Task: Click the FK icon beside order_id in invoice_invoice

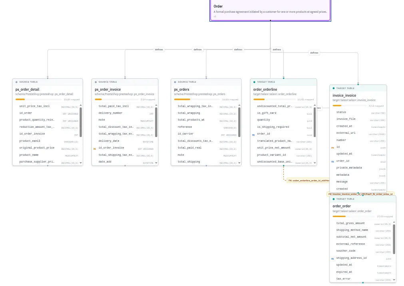Action: 332,162
